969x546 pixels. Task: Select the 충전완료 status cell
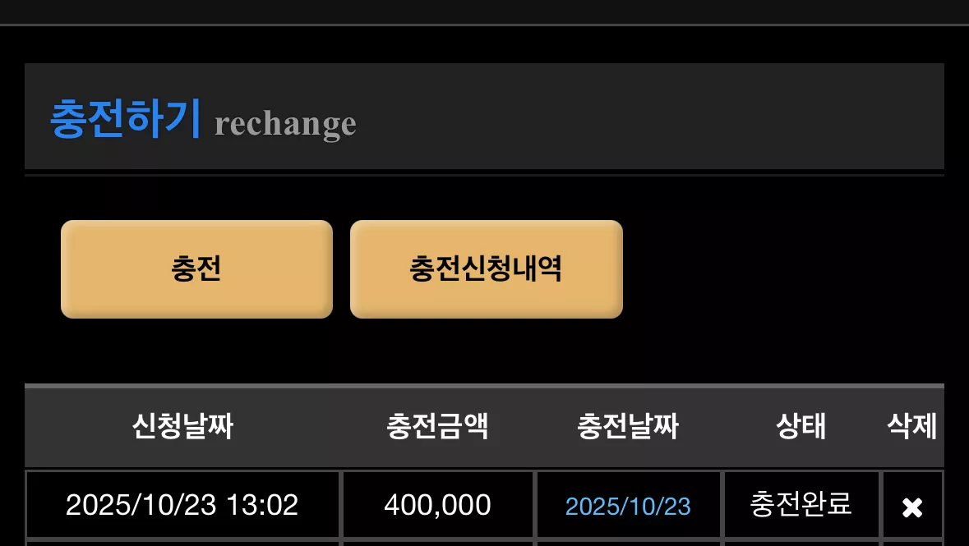[x=801, y=505]
